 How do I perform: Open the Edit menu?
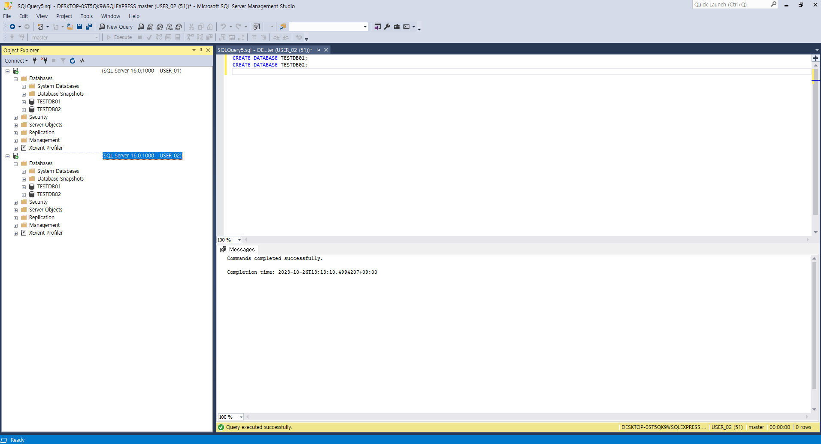pos(24,16)
